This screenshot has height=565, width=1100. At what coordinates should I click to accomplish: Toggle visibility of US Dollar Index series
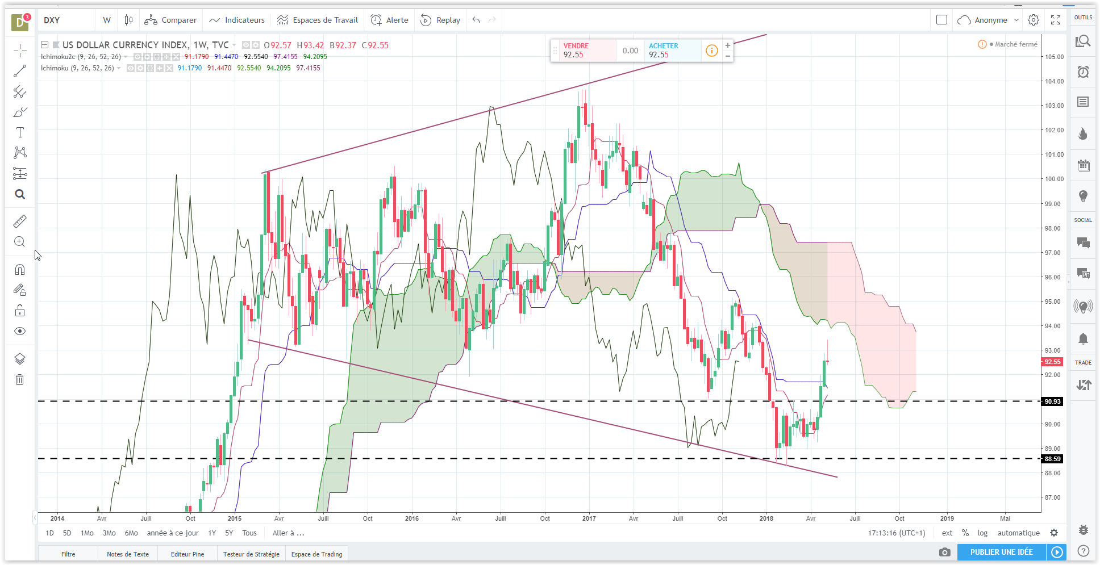[246, 45]
